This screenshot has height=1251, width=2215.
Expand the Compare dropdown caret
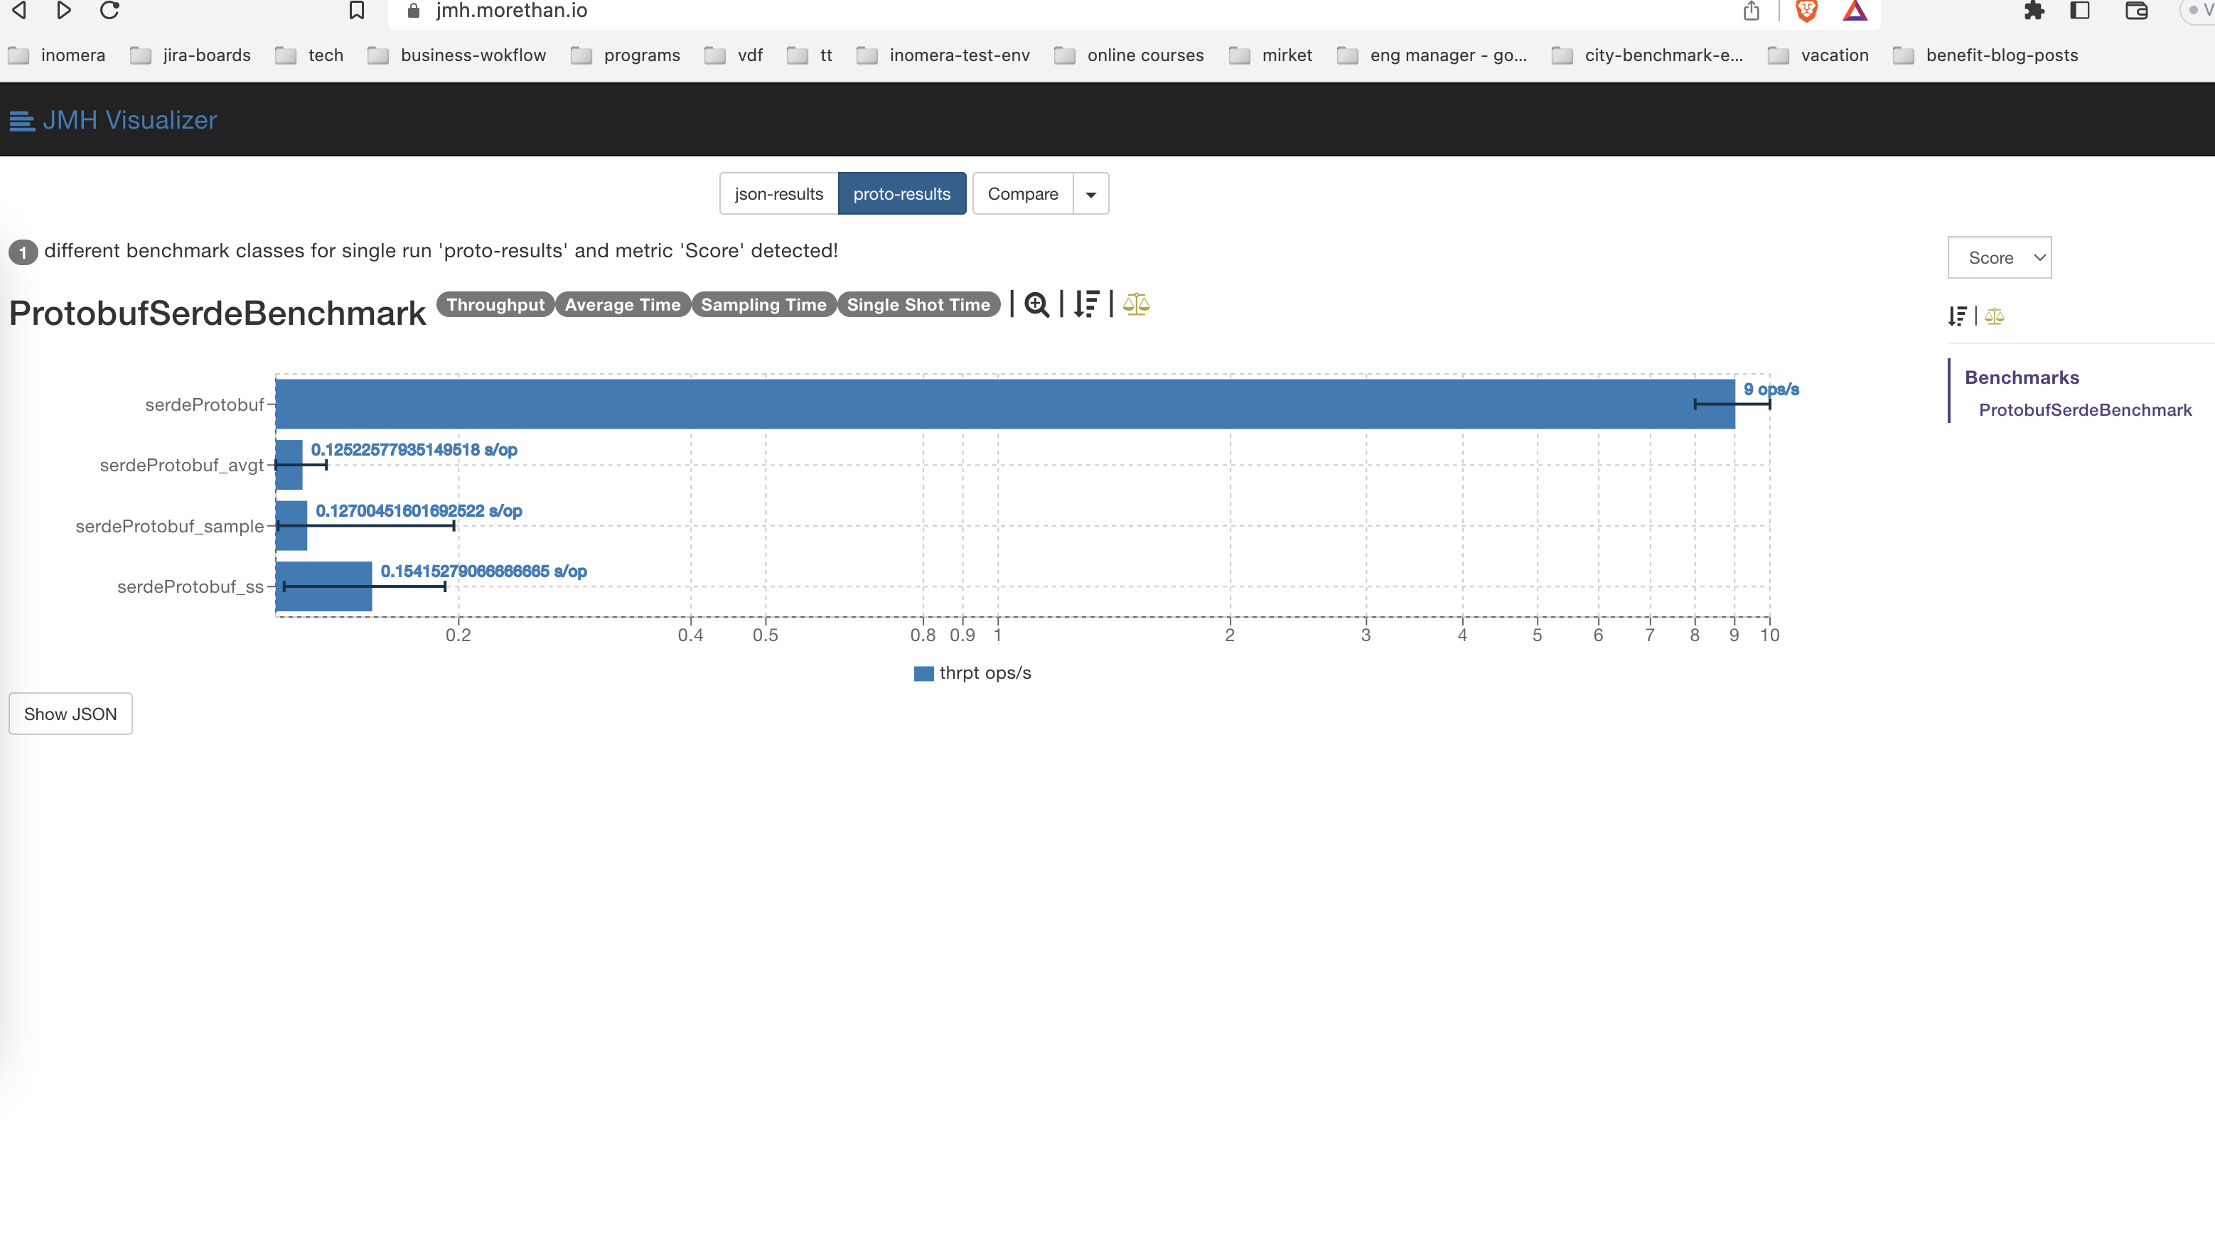click(1090, 194)
